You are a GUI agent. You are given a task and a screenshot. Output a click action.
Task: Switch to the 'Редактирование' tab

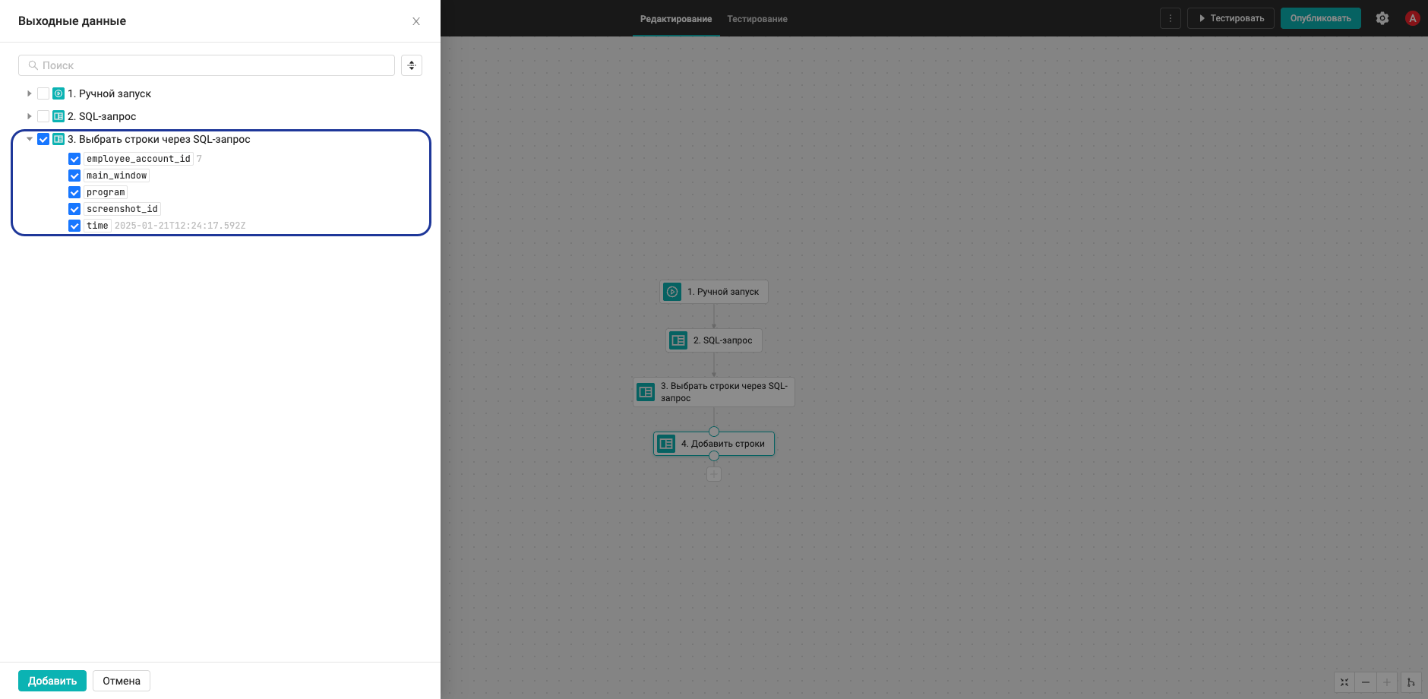(x=676, y=19)
